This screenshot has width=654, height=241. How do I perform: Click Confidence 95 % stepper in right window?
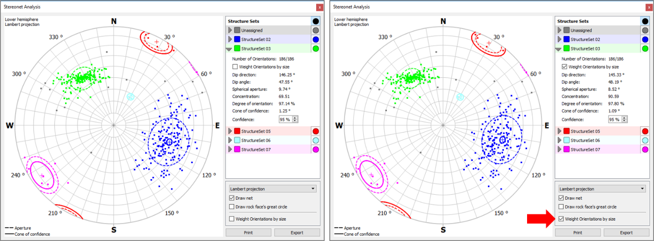(618, 120)
